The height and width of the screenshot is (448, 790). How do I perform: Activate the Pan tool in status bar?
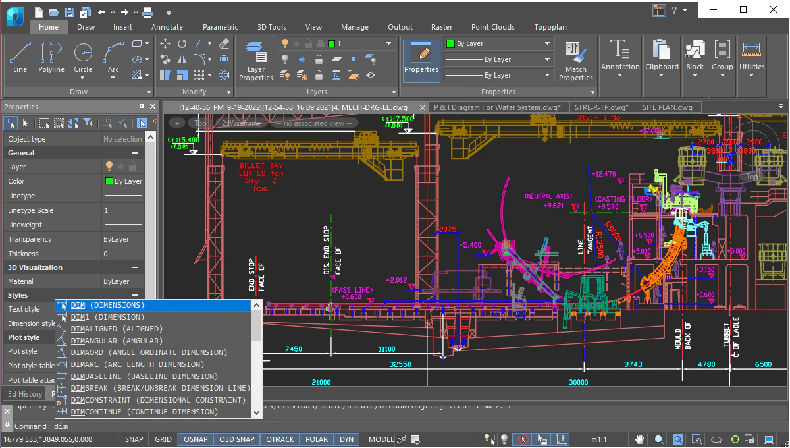point(639,439)
